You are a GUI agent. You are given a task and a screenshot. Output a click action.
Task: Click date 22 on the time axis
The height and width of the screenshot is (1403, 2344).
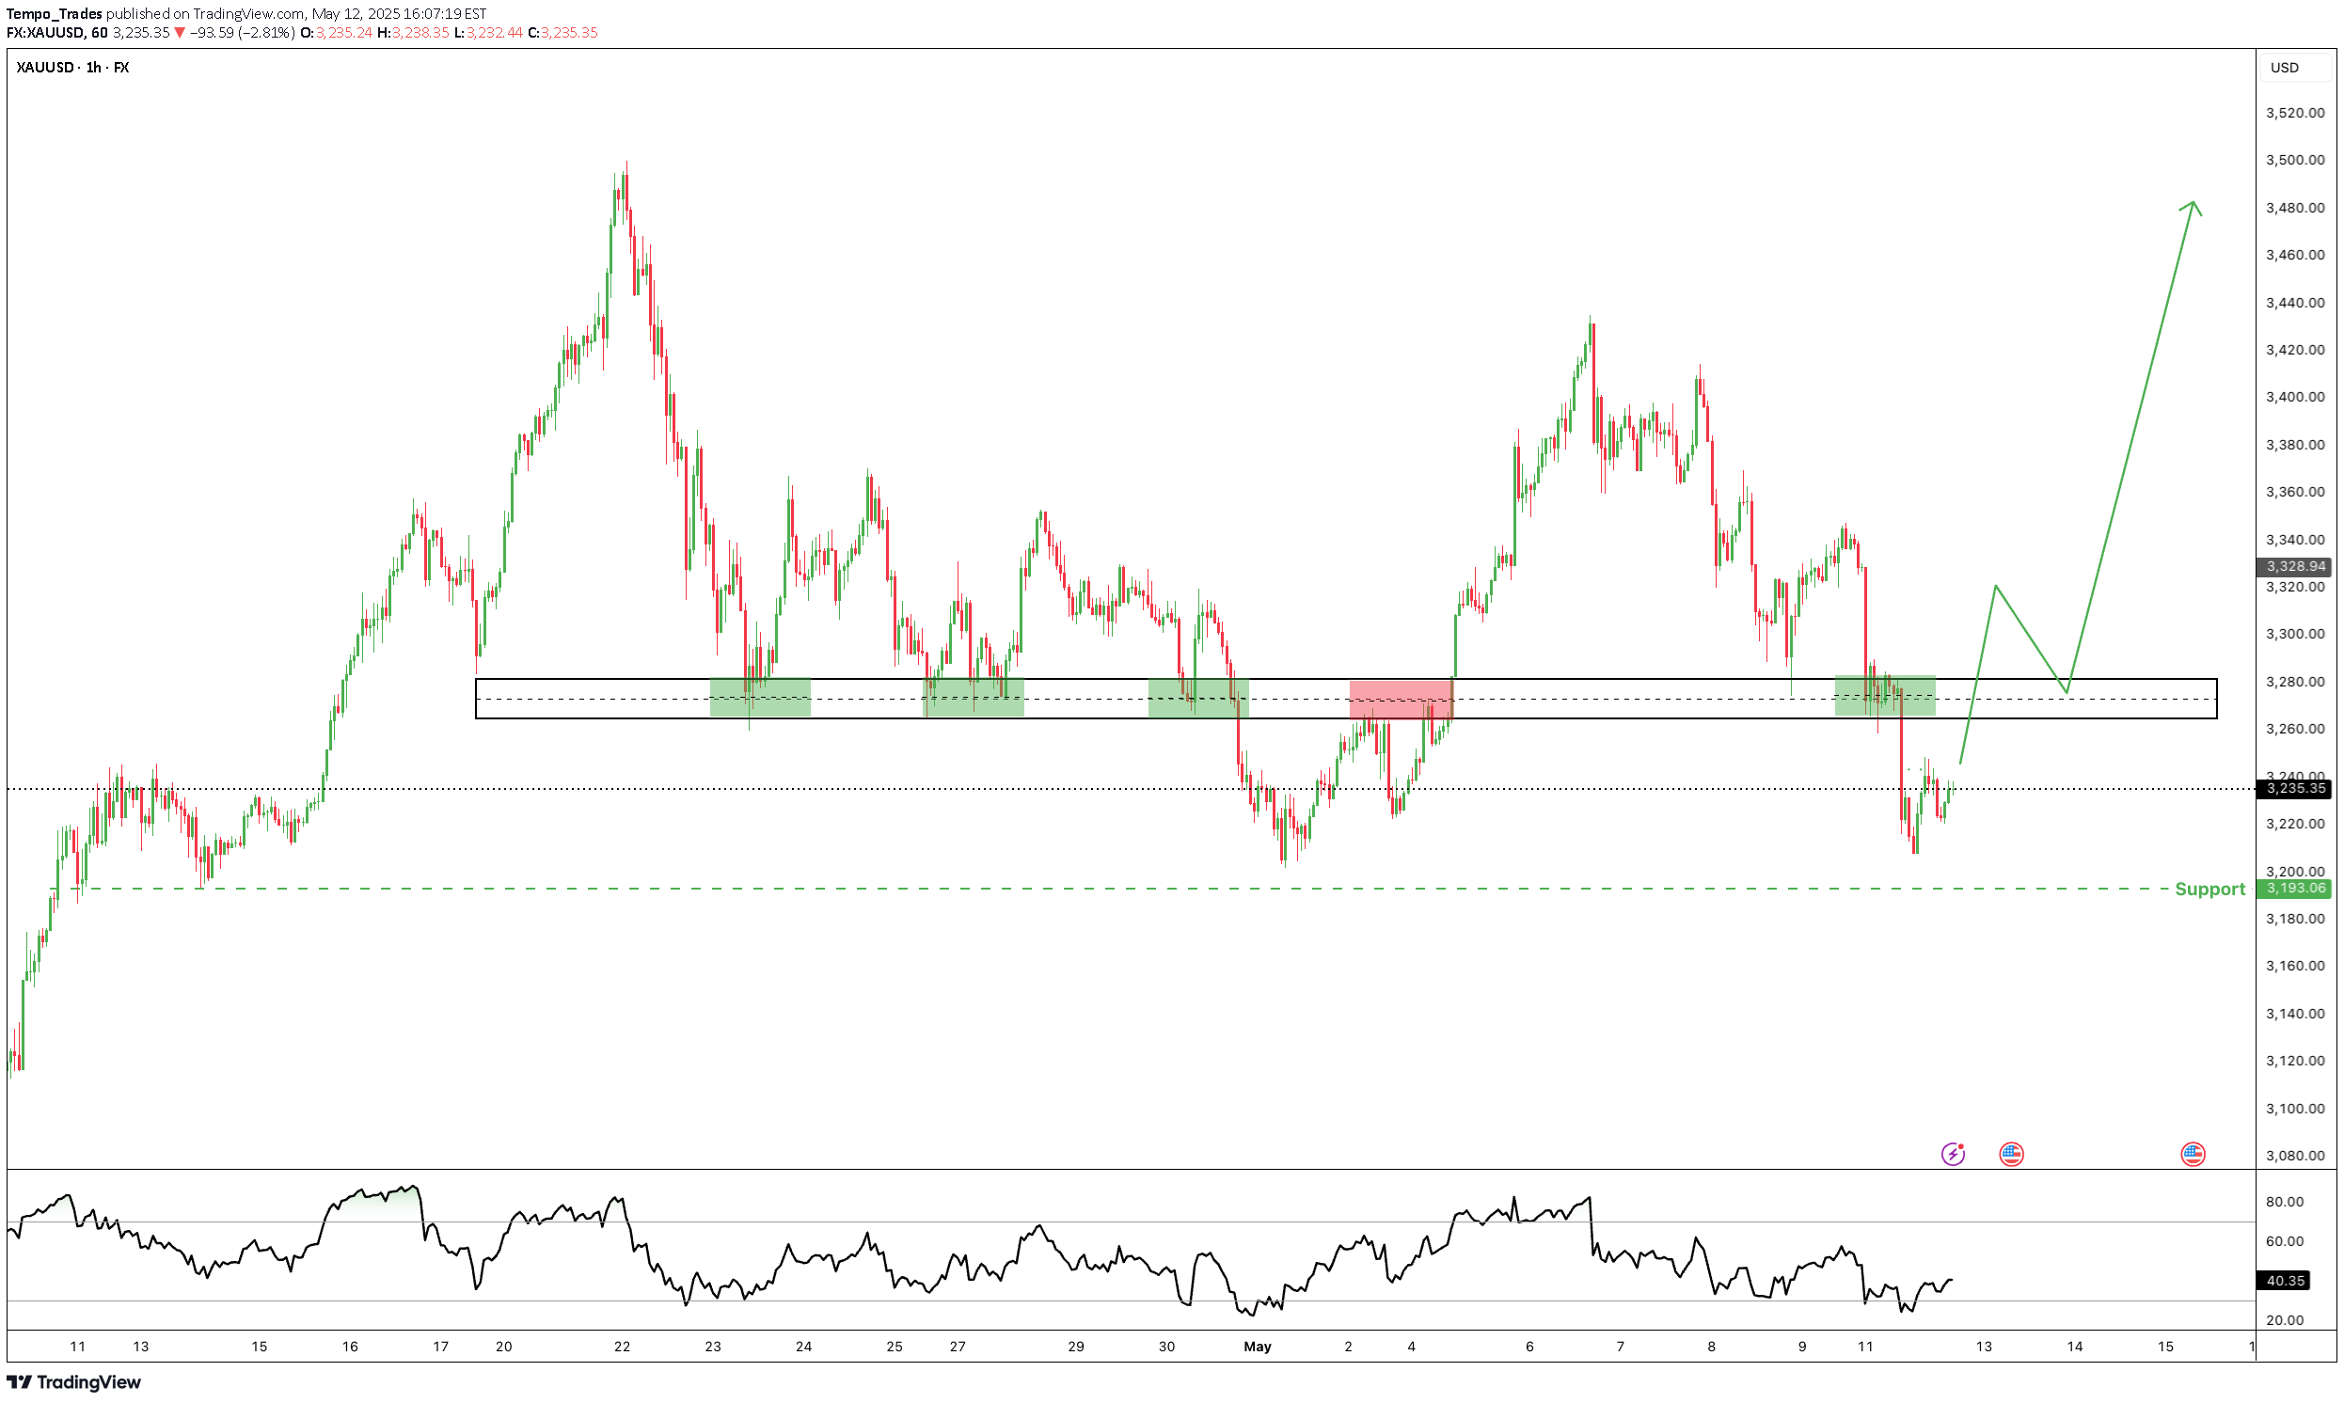[622, 1348]
